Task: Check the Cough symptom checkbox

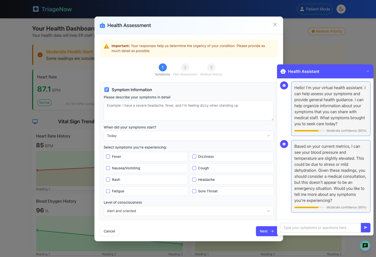Action: tap(194, 168)
